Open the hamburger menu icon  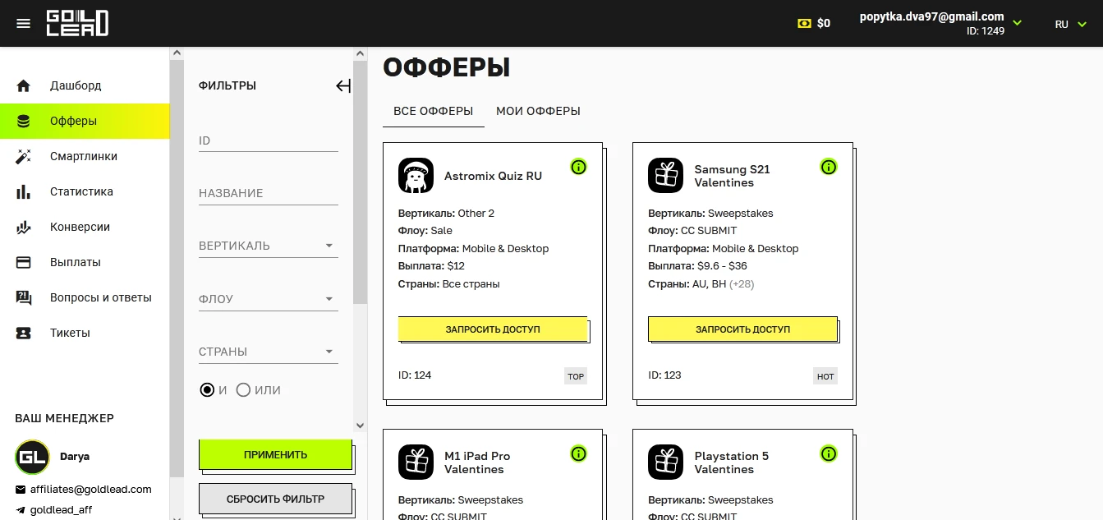[x=23, y=23]
